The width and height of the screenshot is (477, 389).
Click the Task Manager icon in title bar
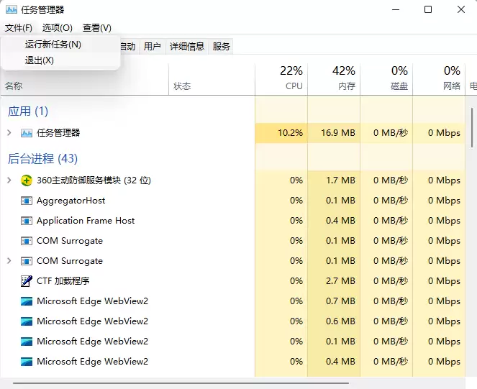tap(12, 9)
